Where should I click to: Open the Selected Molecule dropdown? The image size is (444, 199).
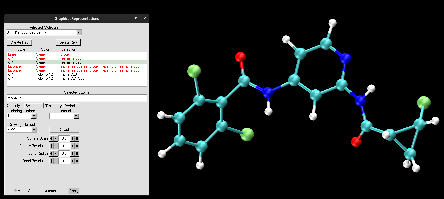tap(79, 32)
